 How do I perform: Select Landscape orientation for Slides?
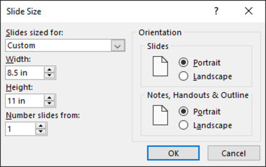click(184, 76)
